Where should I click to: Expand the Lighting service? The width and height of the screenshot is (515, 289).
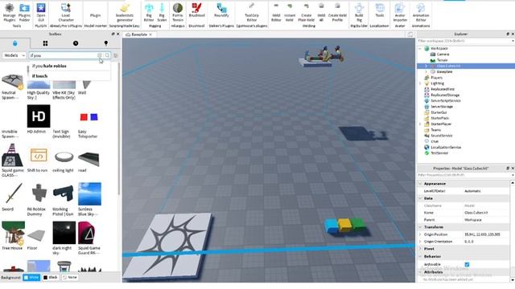tap(420, 83)
